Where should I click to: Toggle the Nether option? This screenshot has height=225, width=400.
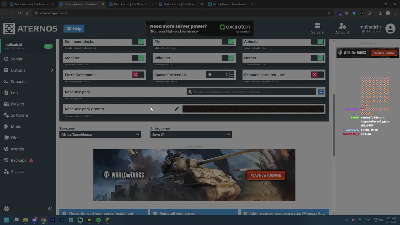pyautogui.click(x=317, y=58)
